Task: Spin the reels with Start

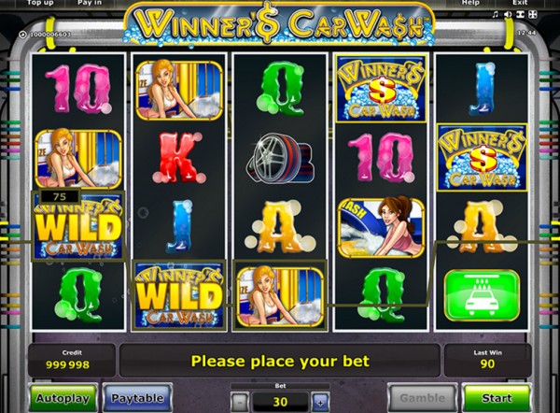Action: coord(497,398)
